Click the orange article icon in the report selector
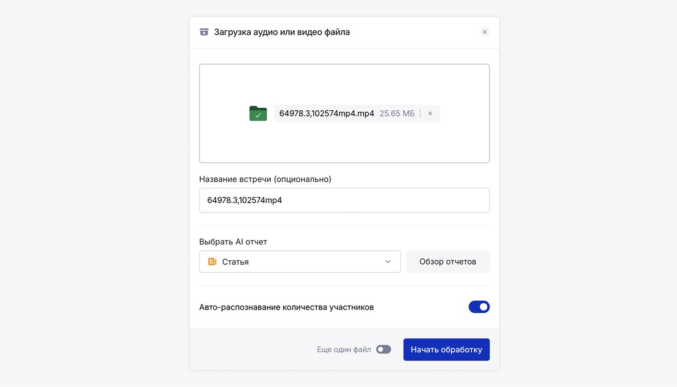The image size is (677, 387). [x=212, y=262]
